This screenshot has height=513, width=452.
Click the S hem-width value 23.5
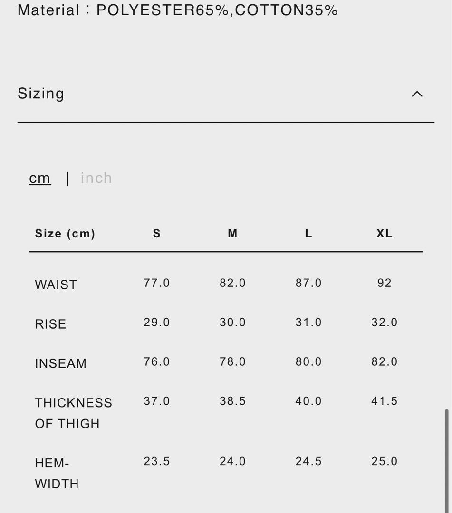point(157,462)
